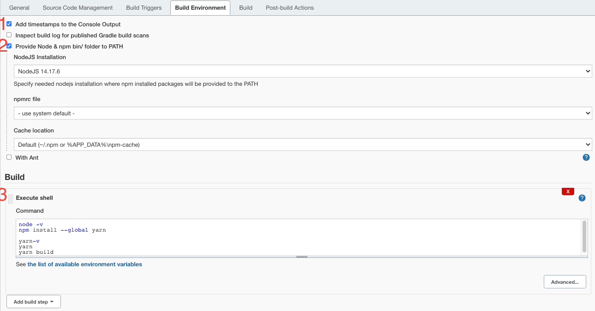This screenshot has width=595, height=311.
Task: Open the Cache location dropdown
Action: tap(303, 144)
